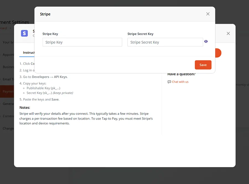Close the Stripe key entry dialog
This screenshot has width=249, height=184.
click(208, 14)
